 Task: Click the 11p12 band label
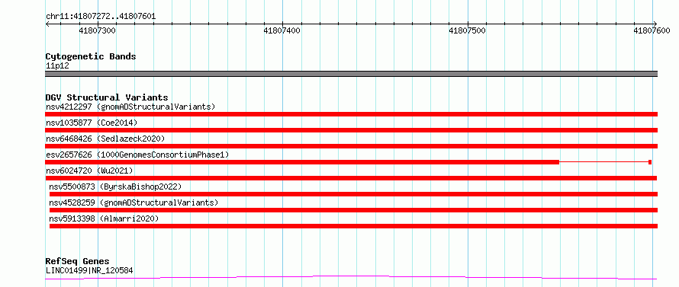coord(57,66)
